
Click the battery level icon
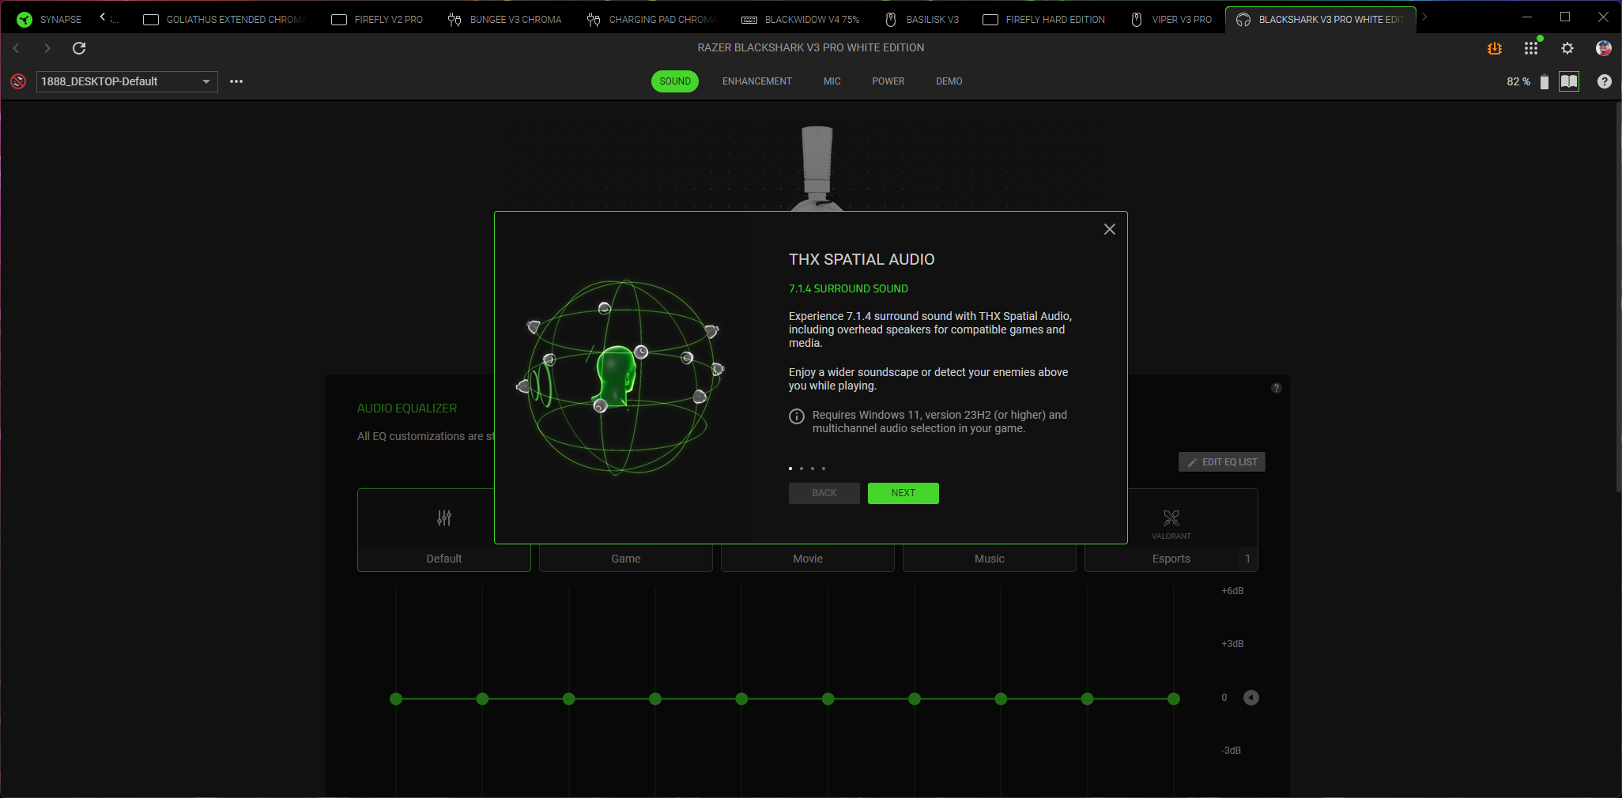(x=1545, y=82)
